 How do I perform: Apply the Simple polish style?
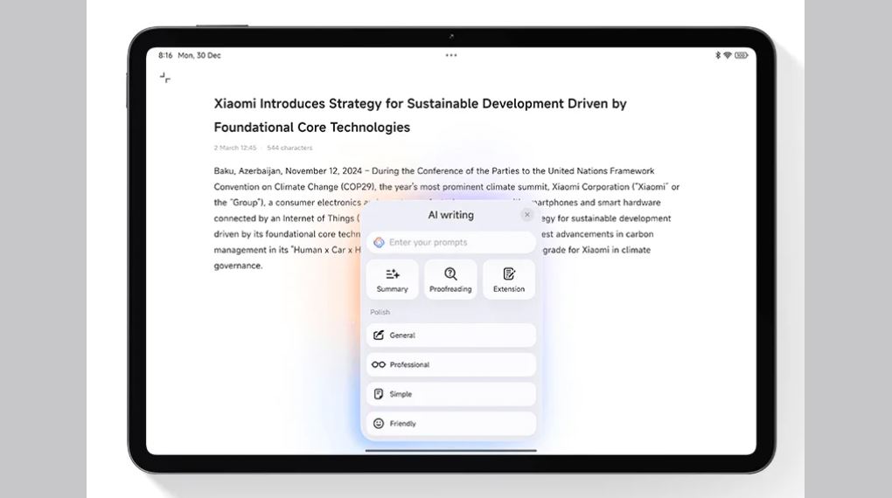[x=450, y=394]
